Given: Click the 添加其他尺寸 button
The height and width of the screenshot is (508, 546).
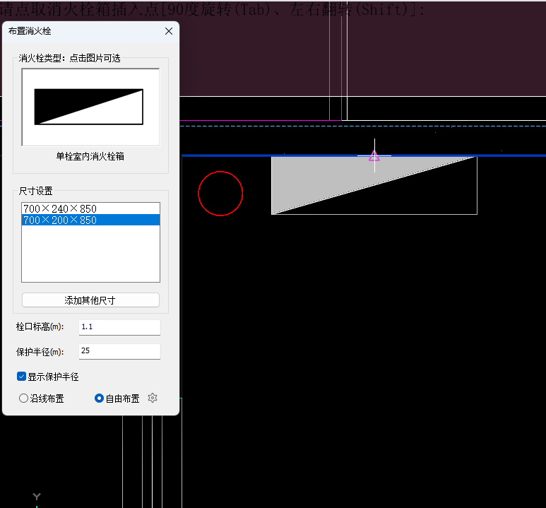Looking at the screenshot, I should pyautogui.click(x=90, y=300).
